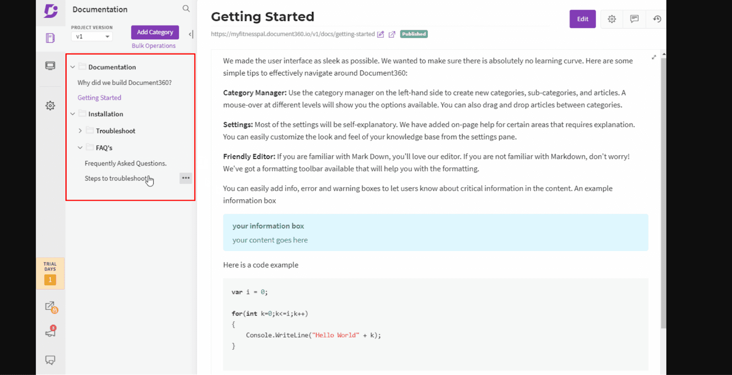
Task: Click the Documentation panel heading
Action: tap(100, 10)
